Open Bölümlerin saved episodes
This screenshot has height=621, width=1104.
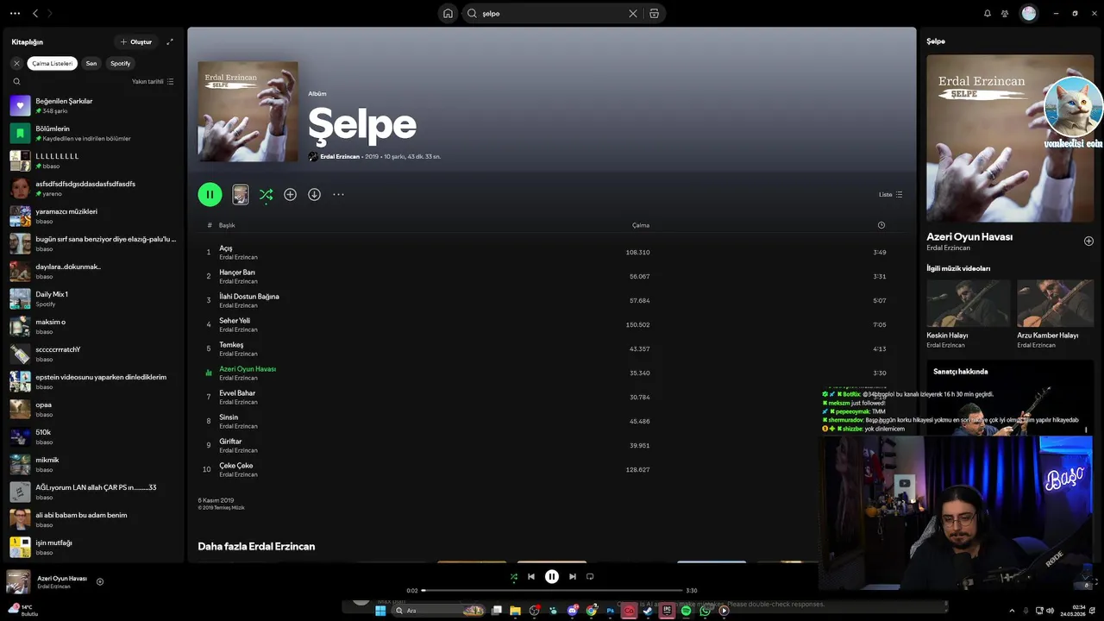93,133
